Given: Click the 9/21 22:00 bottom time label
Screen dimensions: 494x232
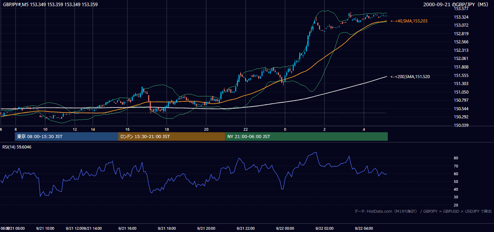Looking at the screenshot, I should [245, 229].
